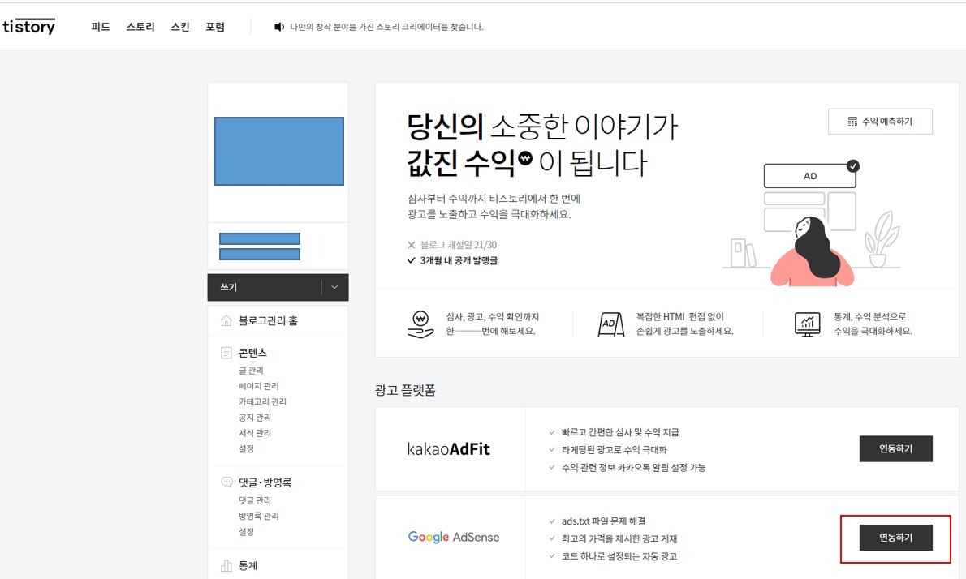
Task: Click the checkmark beside 3개월 내 공개 발행글
Action: pyautogui.click(x=412, y=260)
